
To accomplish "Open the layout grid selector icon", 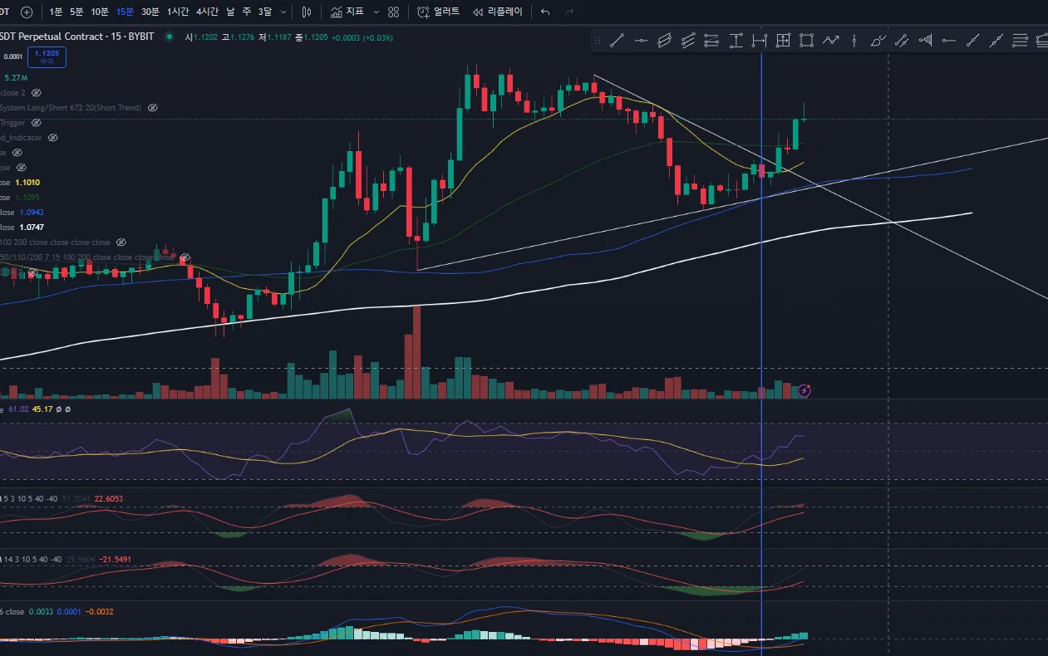I will pyautogui.click(x=393, y=12).
